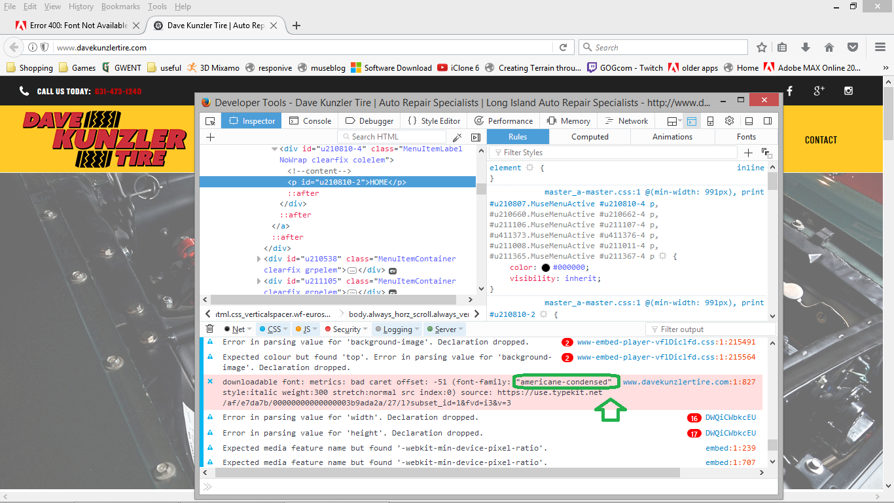Focus the Filter Styles input
The height and width of the screenshot is (503, 894).
point(613,153)
